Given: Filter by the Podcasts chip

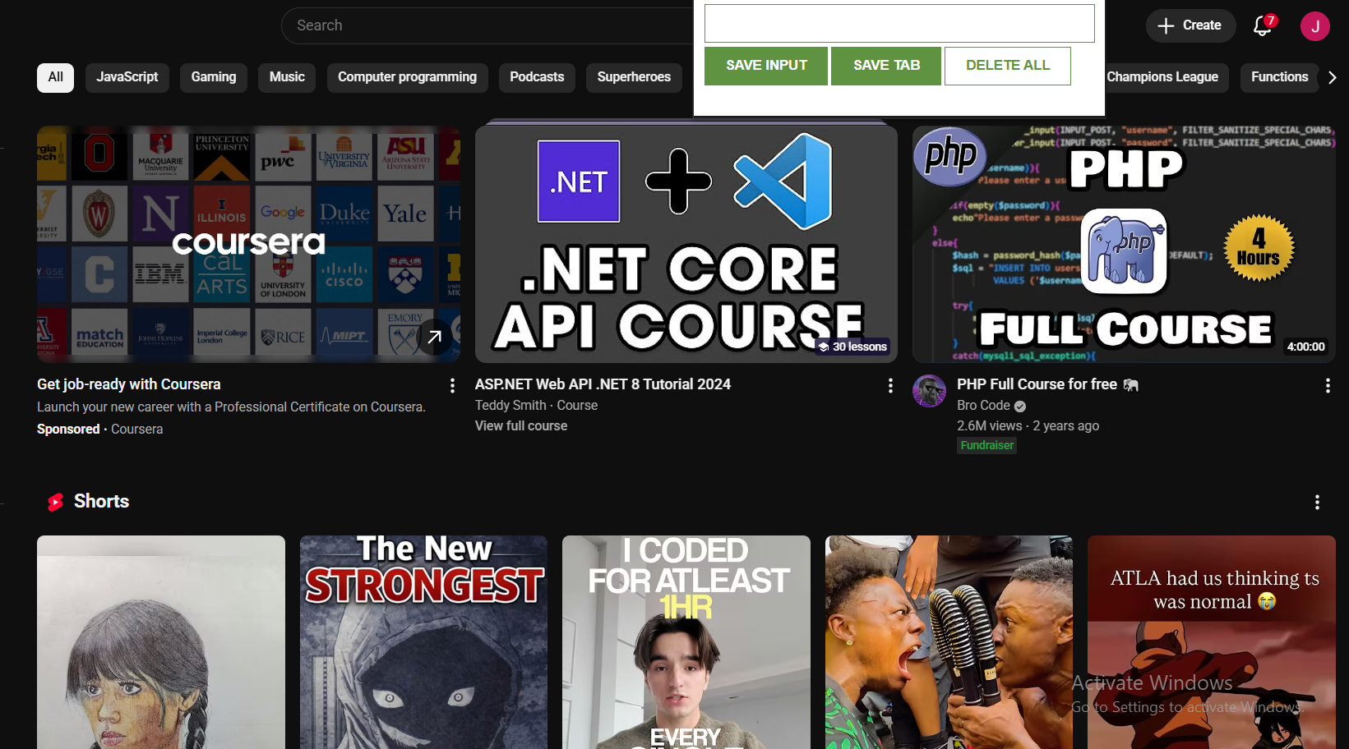Looking at the screenshot, I should [537, 77].
